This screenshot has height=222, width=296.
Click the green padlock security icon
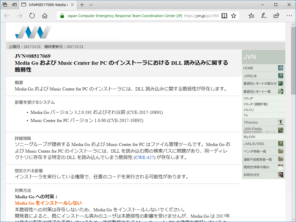pos(62,16)
